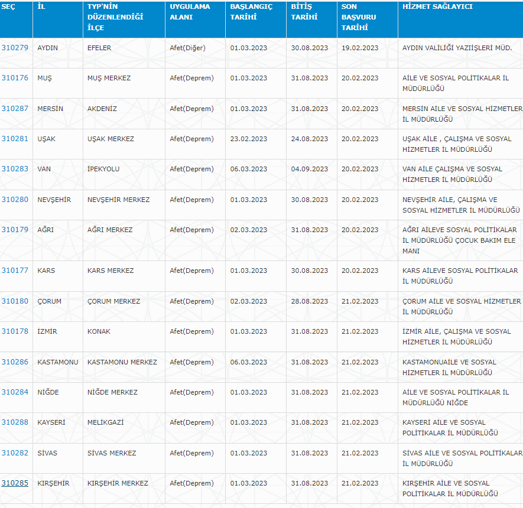The height and width of the screenshot is (508, 523).
Task: Click the NEVŞEHİR province cell
Action: [58, 205]
